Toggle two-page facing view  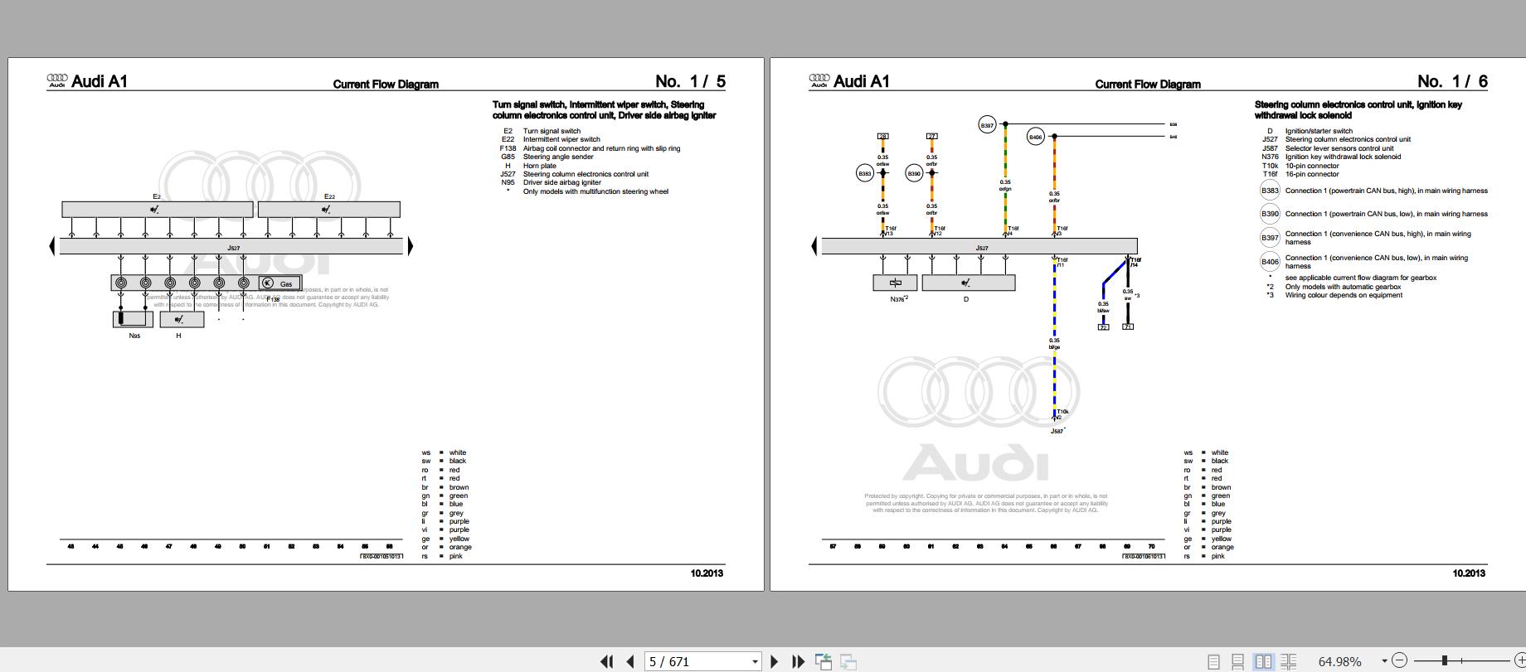point(1263,661)
